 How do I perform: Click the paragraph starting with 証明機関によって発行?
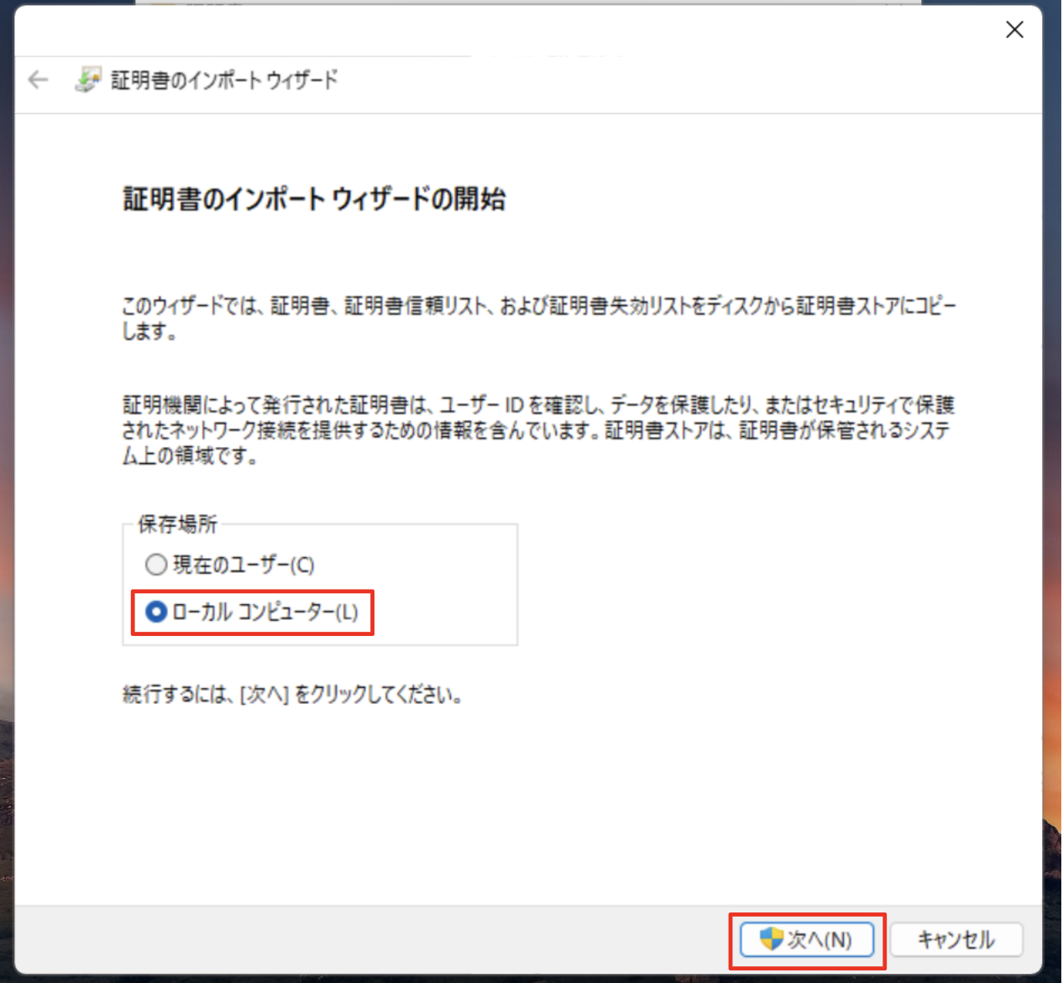(537, 430)
